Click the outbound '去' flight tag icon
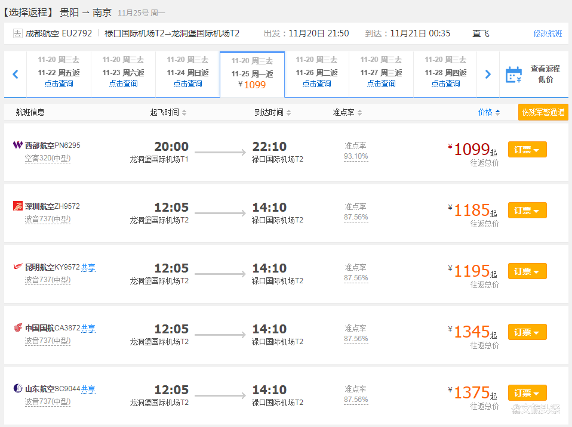This screenshot has width=572, height=427. (17, 33)
